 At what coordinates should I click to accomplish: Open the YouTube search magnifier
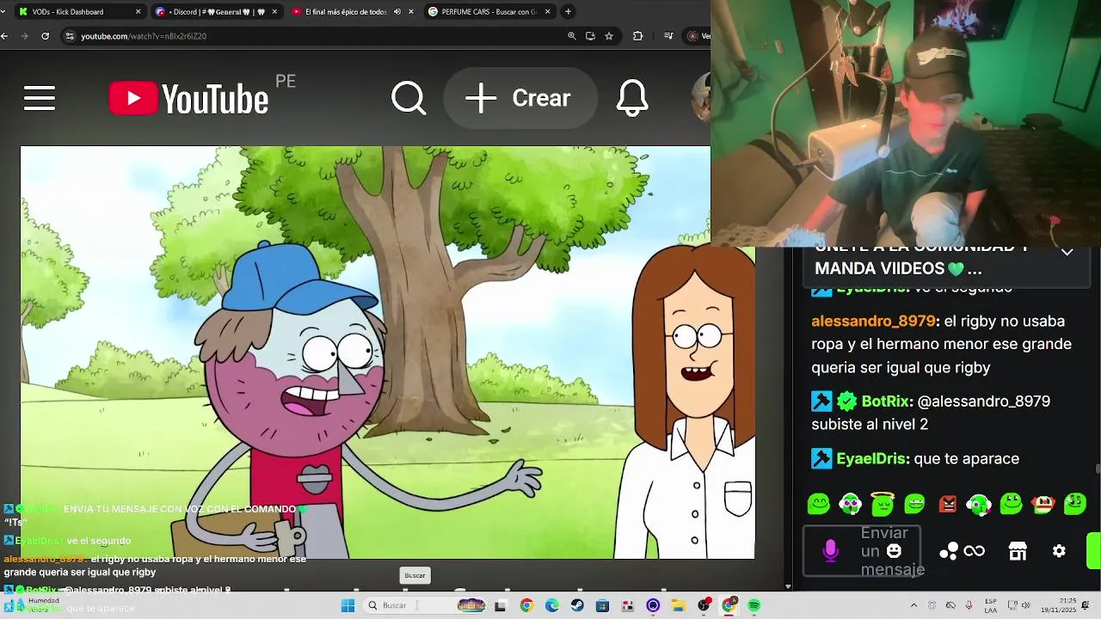point(409,98)
